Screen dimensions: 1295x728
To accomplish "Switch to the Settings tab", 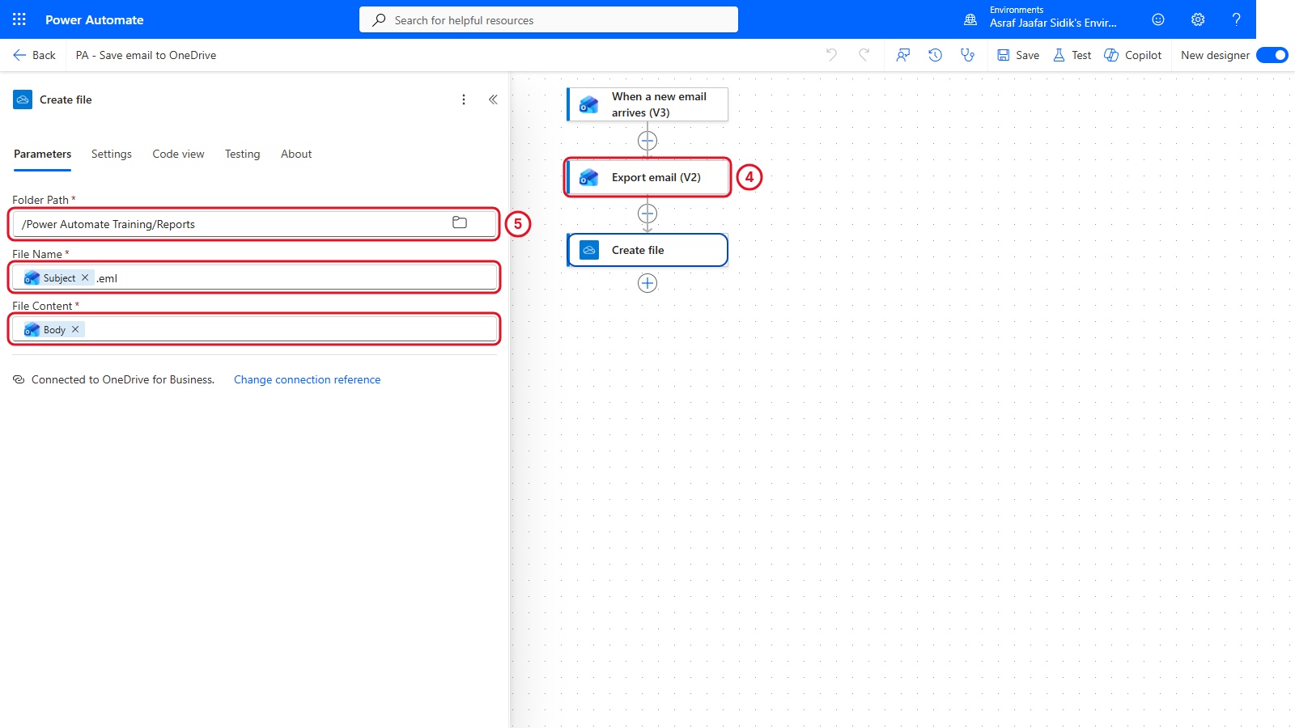I will tap(112, 154).
